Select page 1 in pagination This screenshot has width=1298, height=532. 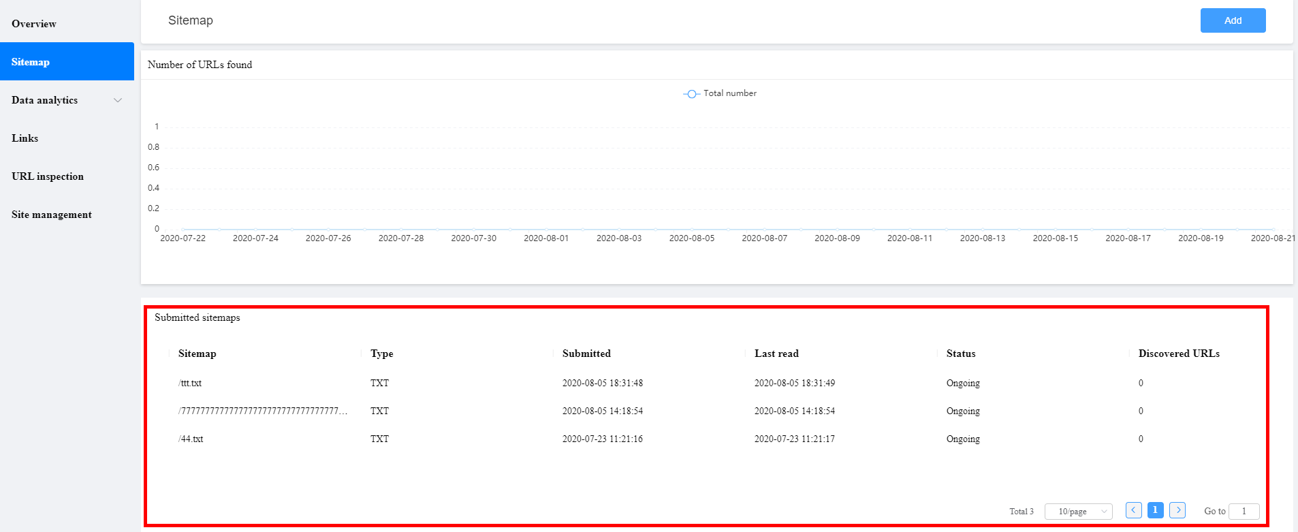point(1156,510)
